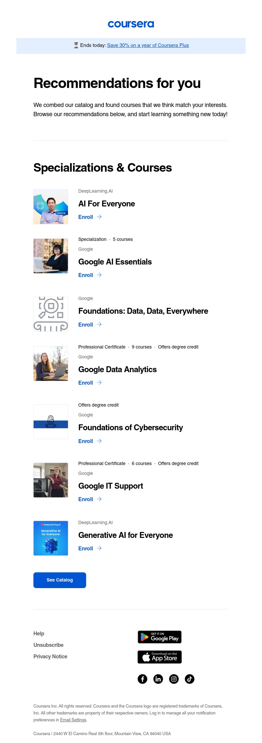Click the Unsubscribe footer link

point(48,645)
